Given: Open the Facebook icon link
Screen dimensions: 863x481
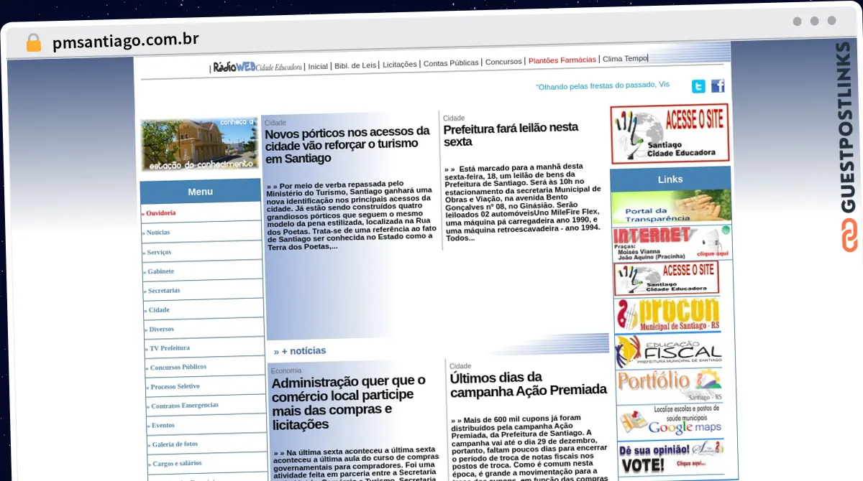Looking at the screenshot, I should coord(718,86).
